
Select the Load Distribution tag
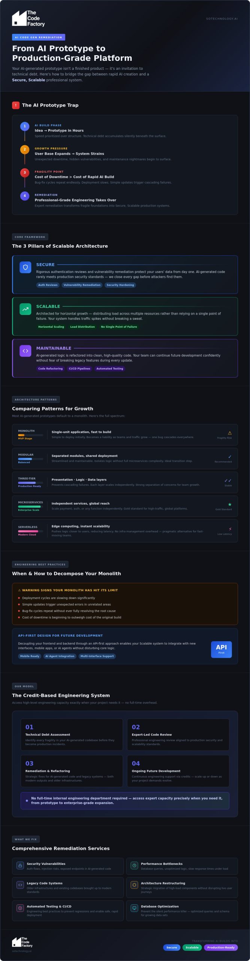pyautogui.click(x=82, y=327)
